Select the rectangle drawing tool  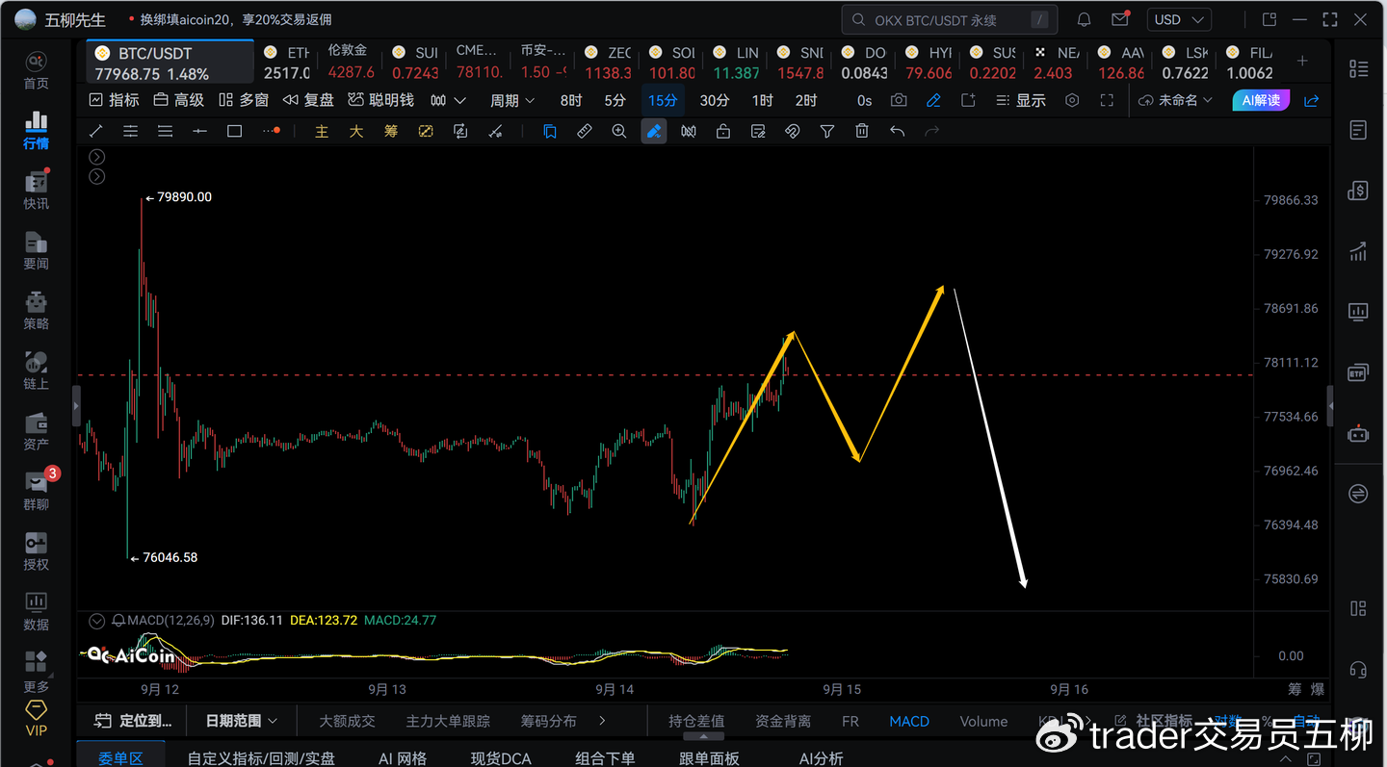pyautogui.click(x=234, y=131)
